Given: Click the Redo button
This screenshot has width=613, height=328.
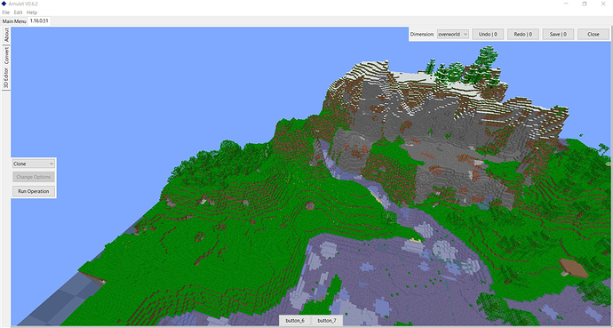Looking at the screenshot, I should [x=523, y=34].
